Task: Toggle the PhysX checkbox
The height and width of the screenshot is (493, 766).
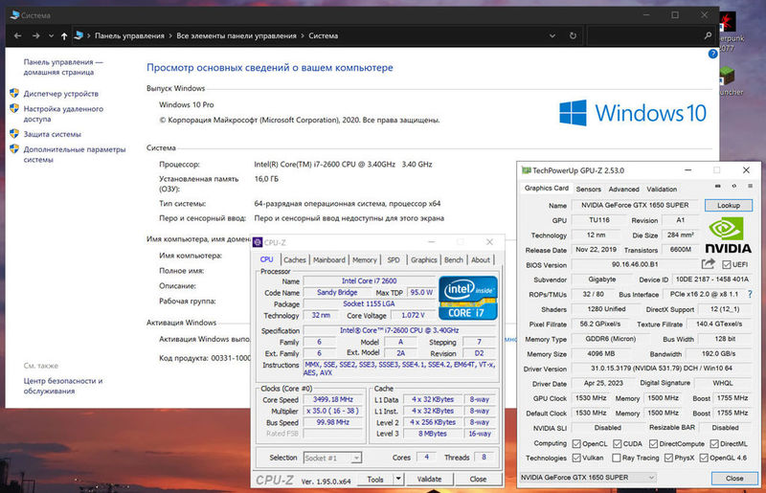Action: pyautogui.click(x=668, y=458)
